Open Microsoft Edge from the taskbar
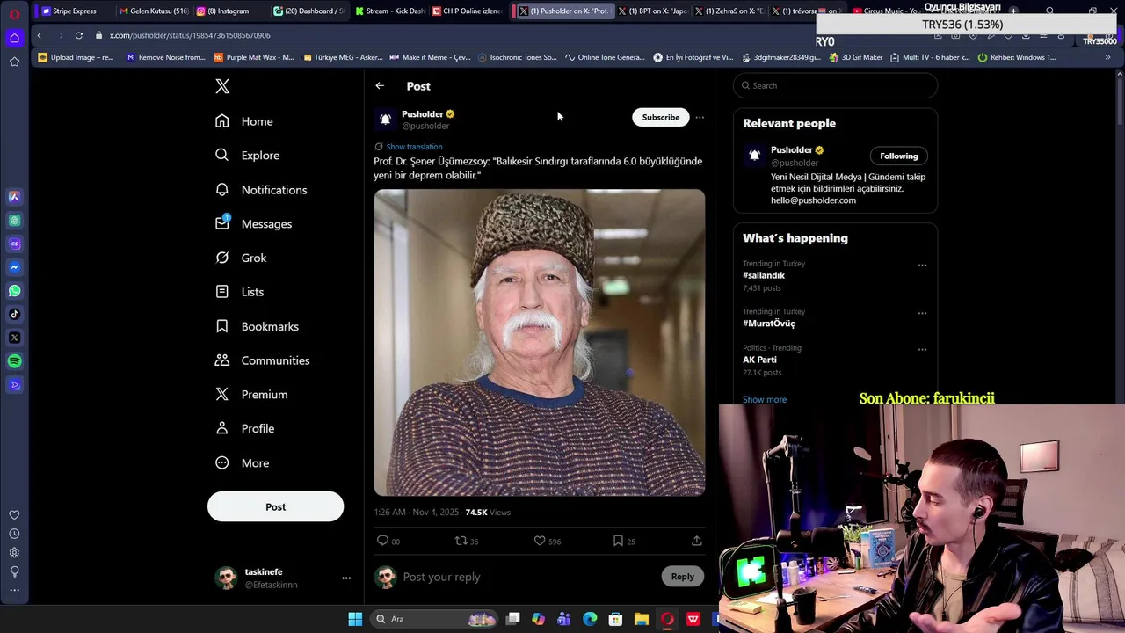1125x633 pixels. tap(590, 619)
